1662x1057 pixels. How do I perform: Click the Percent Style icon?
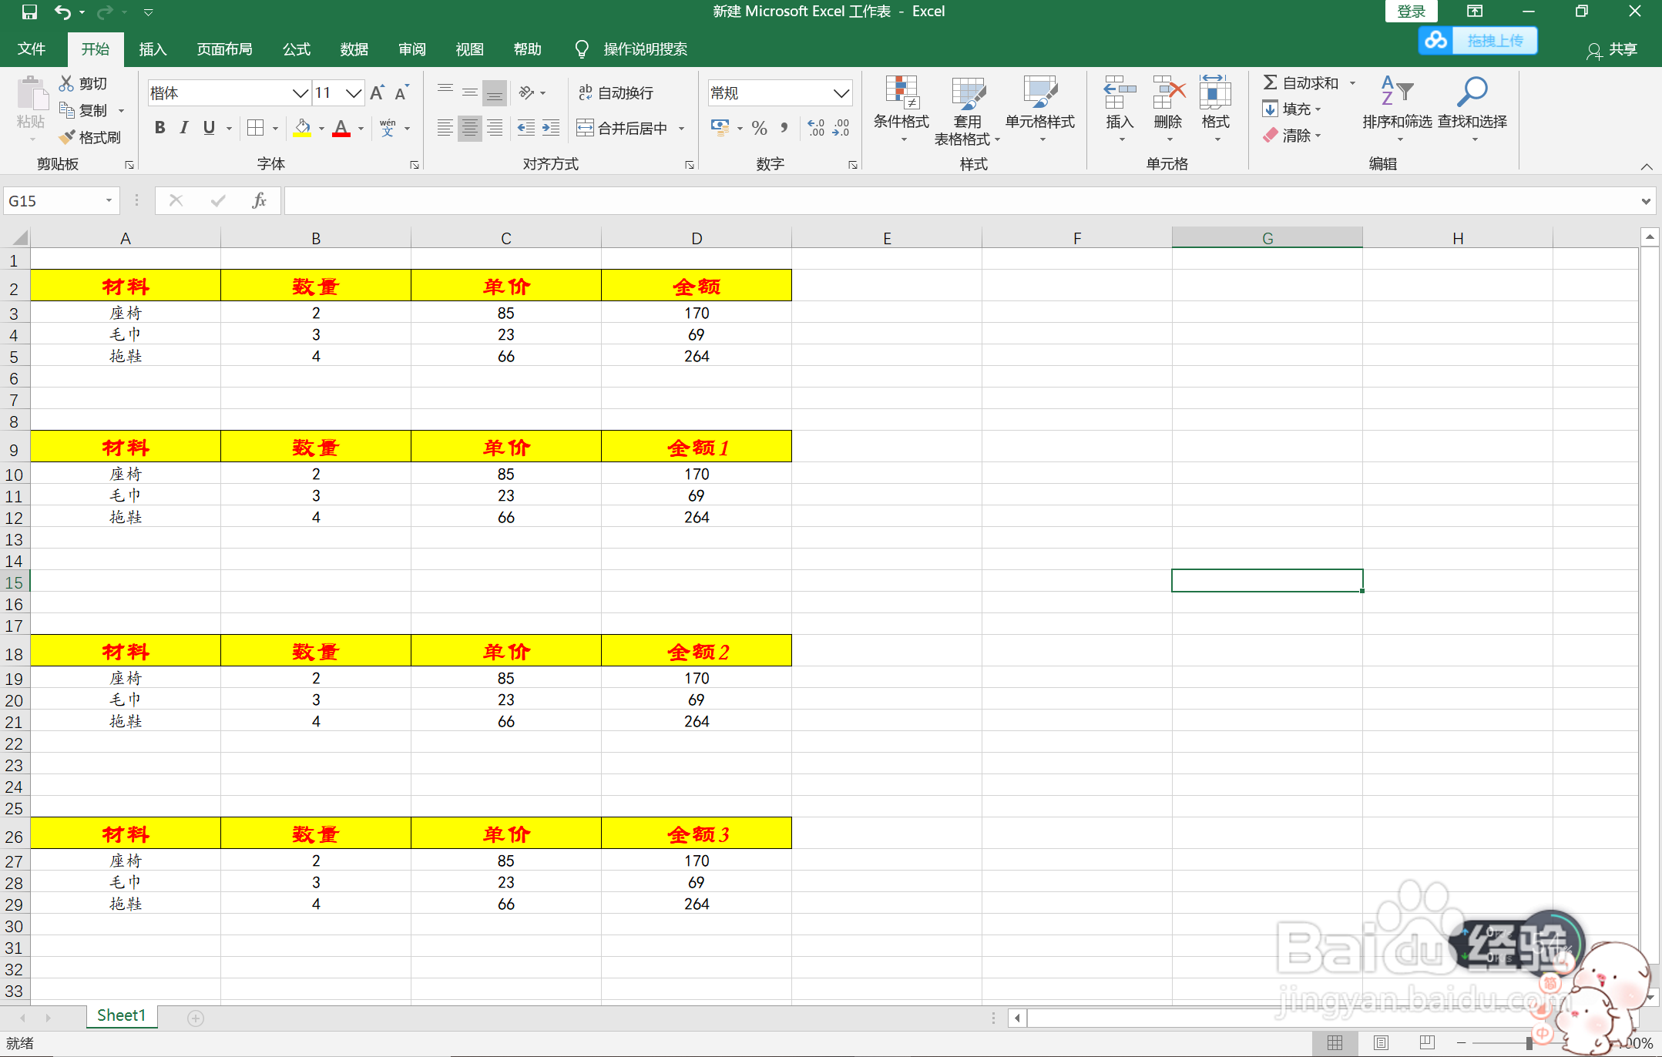[759, 128]
